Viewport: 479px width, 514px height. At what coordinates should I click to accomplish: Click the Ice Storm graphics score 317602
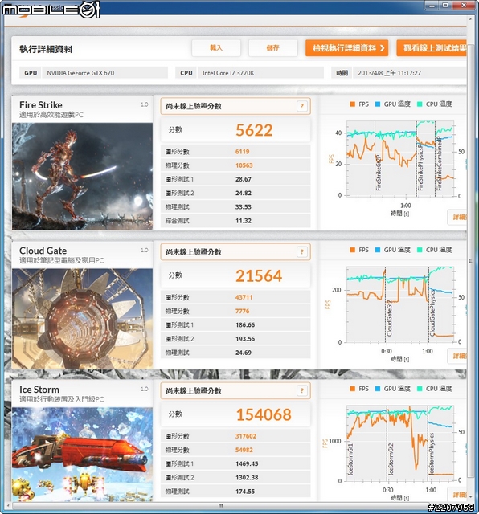point(246,436)
